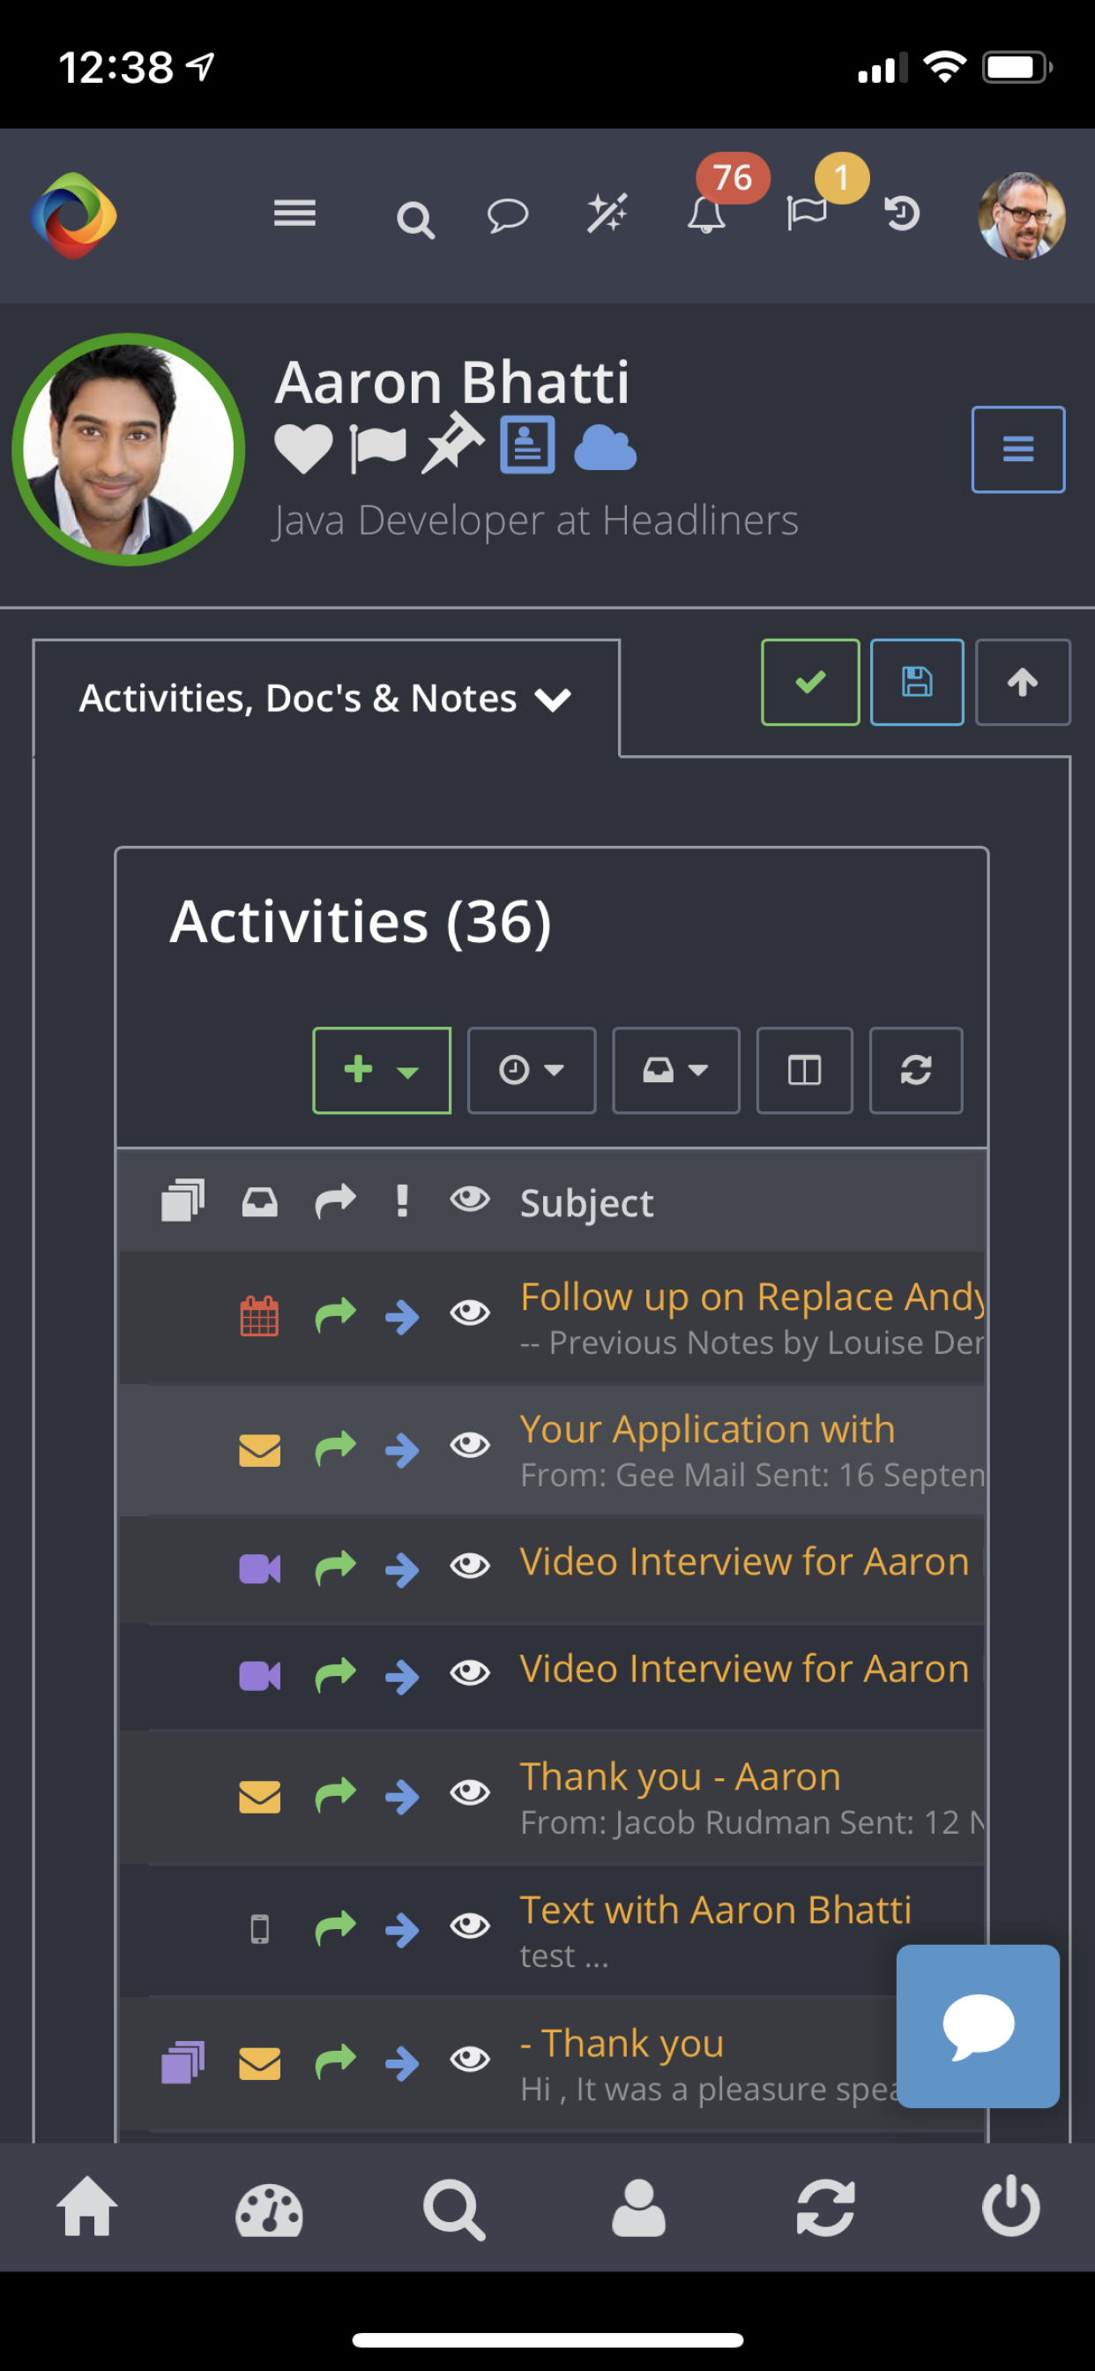Open notifications bell showing 76

(706, 214)
